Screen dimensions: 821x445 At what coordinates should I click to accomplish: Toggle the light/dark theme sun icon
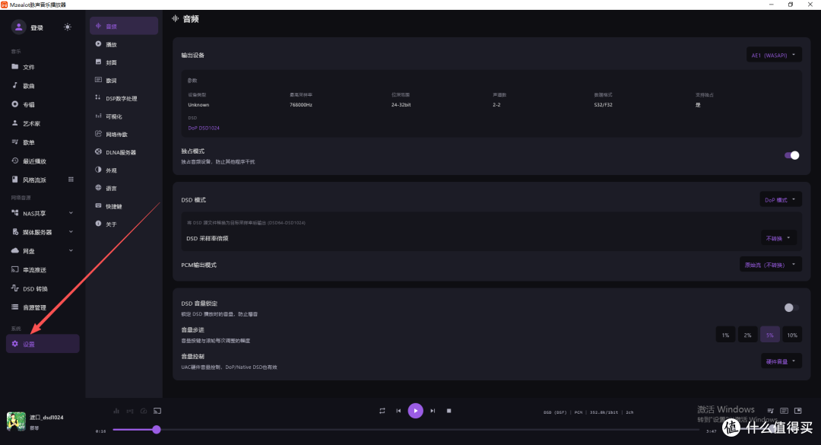(x=68, y=27)
